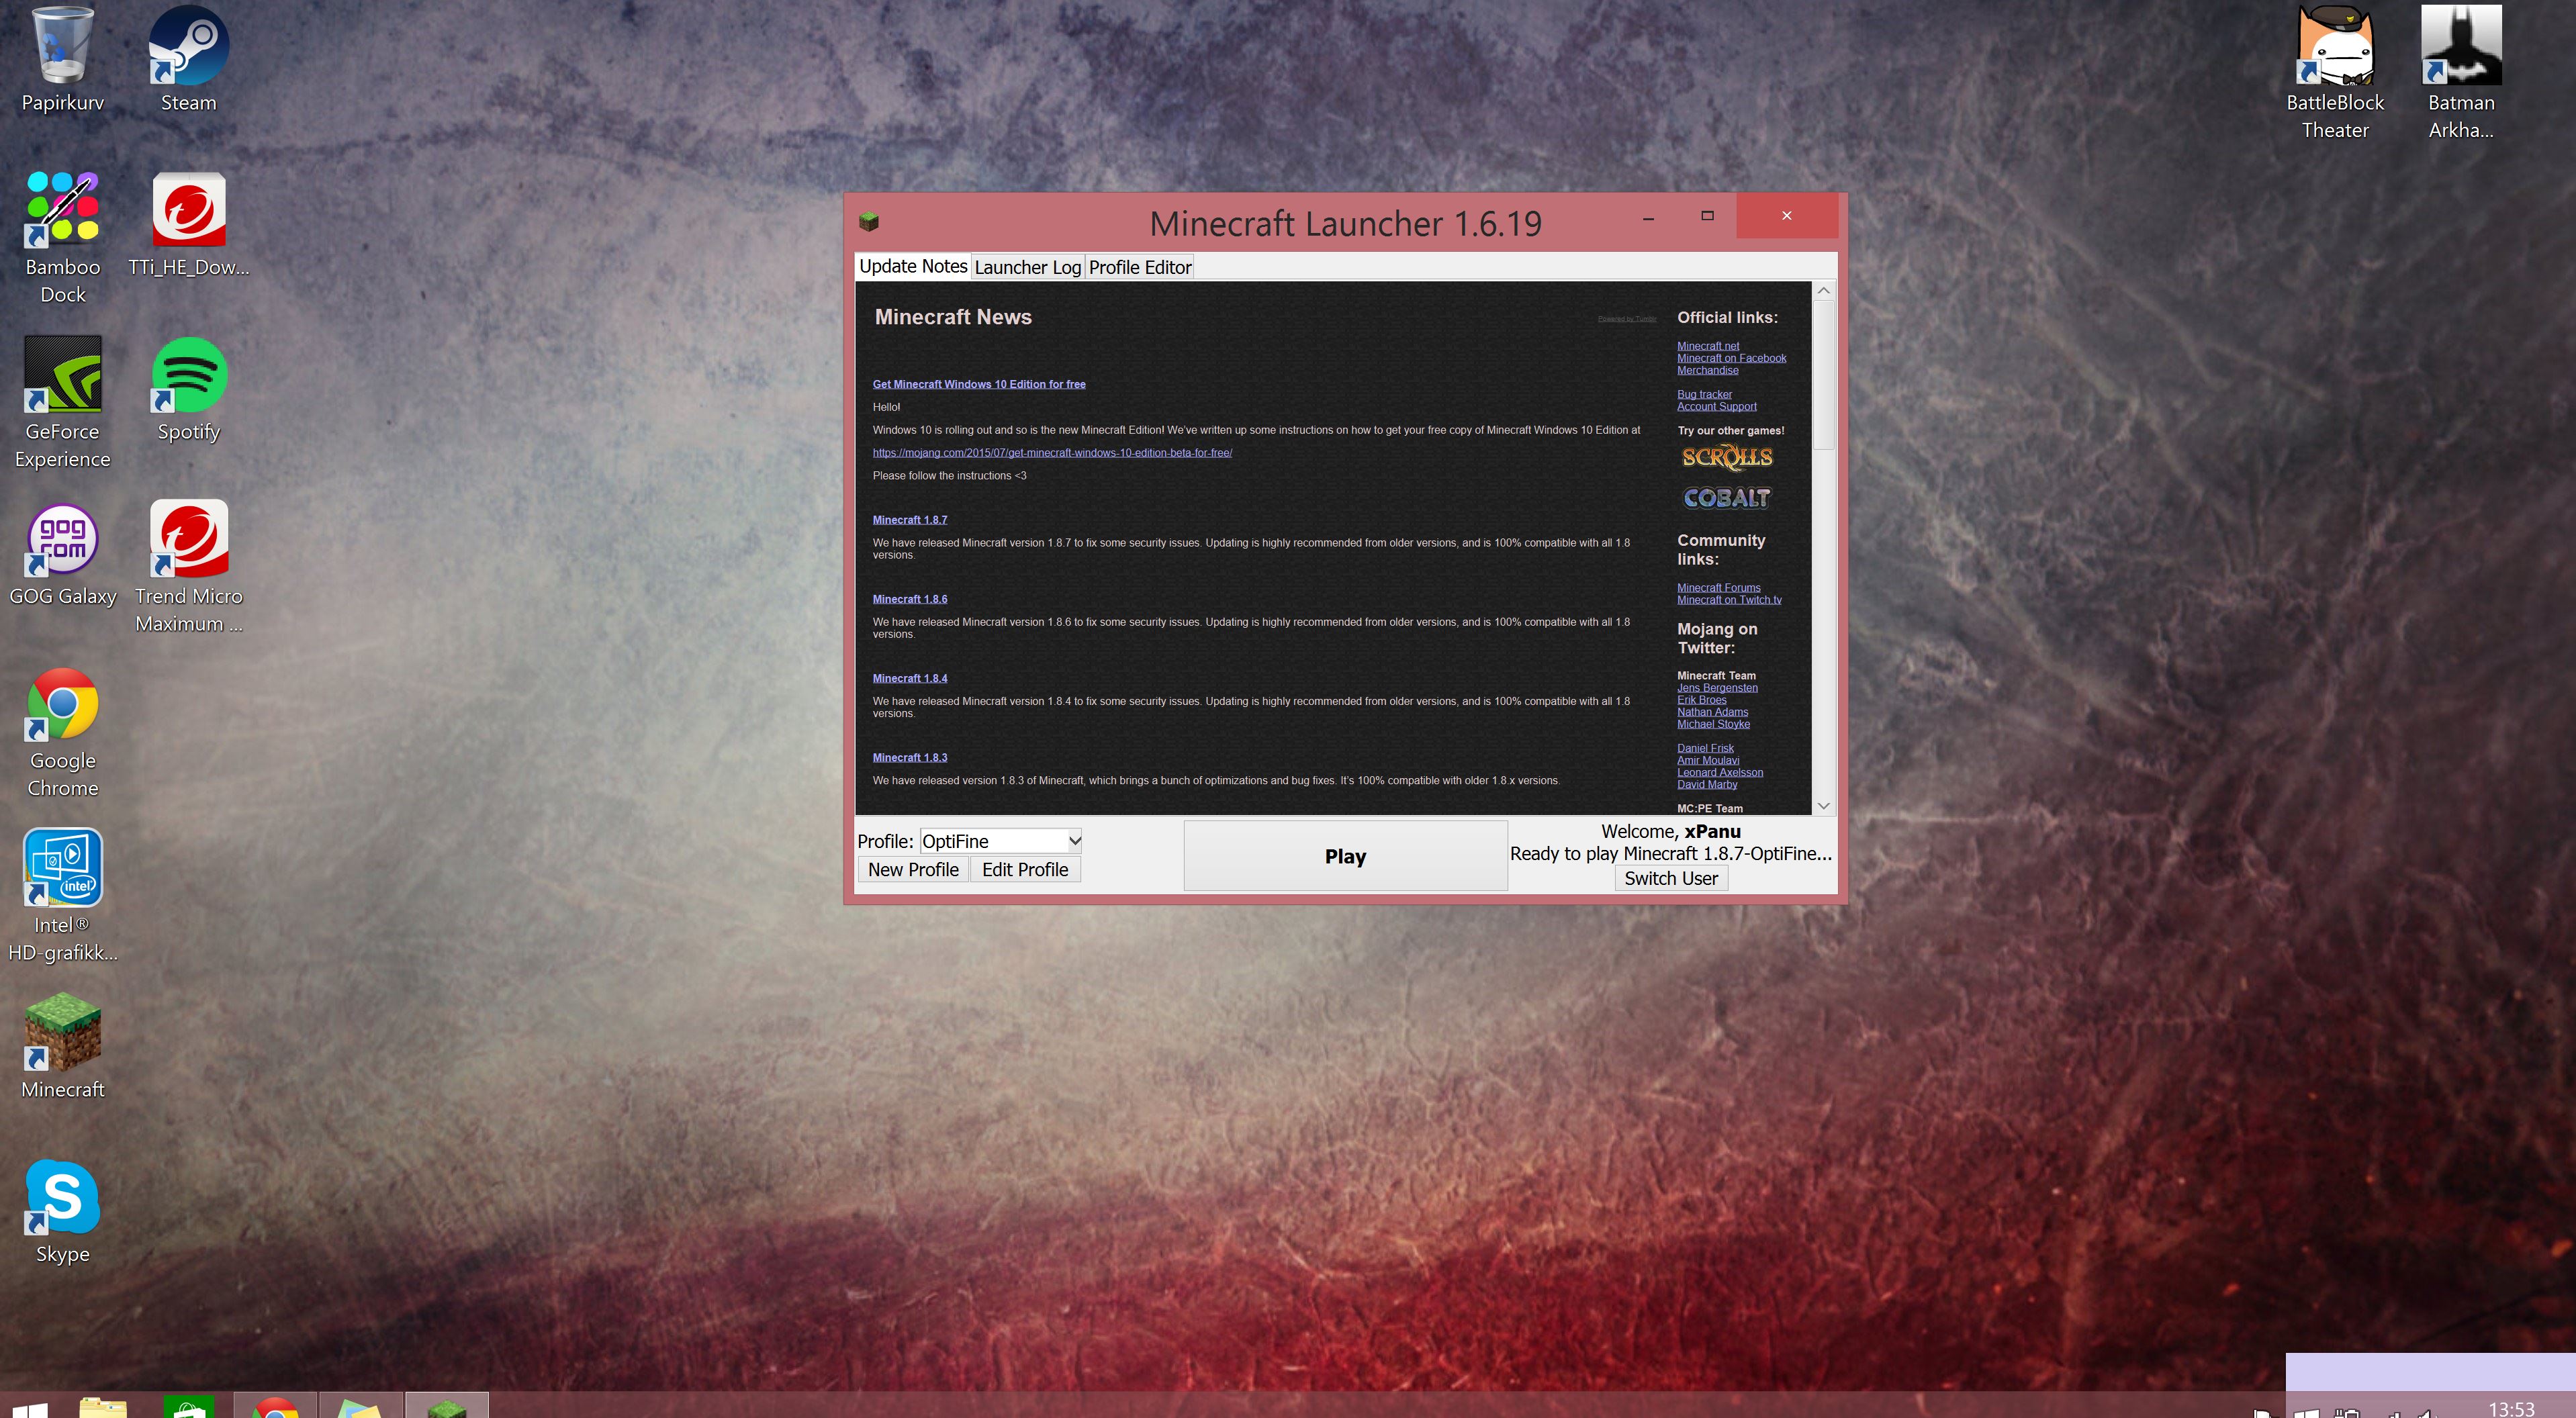This screenshot has width=2576, height=1418.
Task: Open the BattleBlock Theater shortcut
Action: click(2335, 74)
